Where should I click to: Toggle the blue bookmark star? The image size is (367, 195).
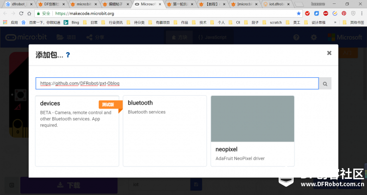pyautogui.click(x=298, y=14)
